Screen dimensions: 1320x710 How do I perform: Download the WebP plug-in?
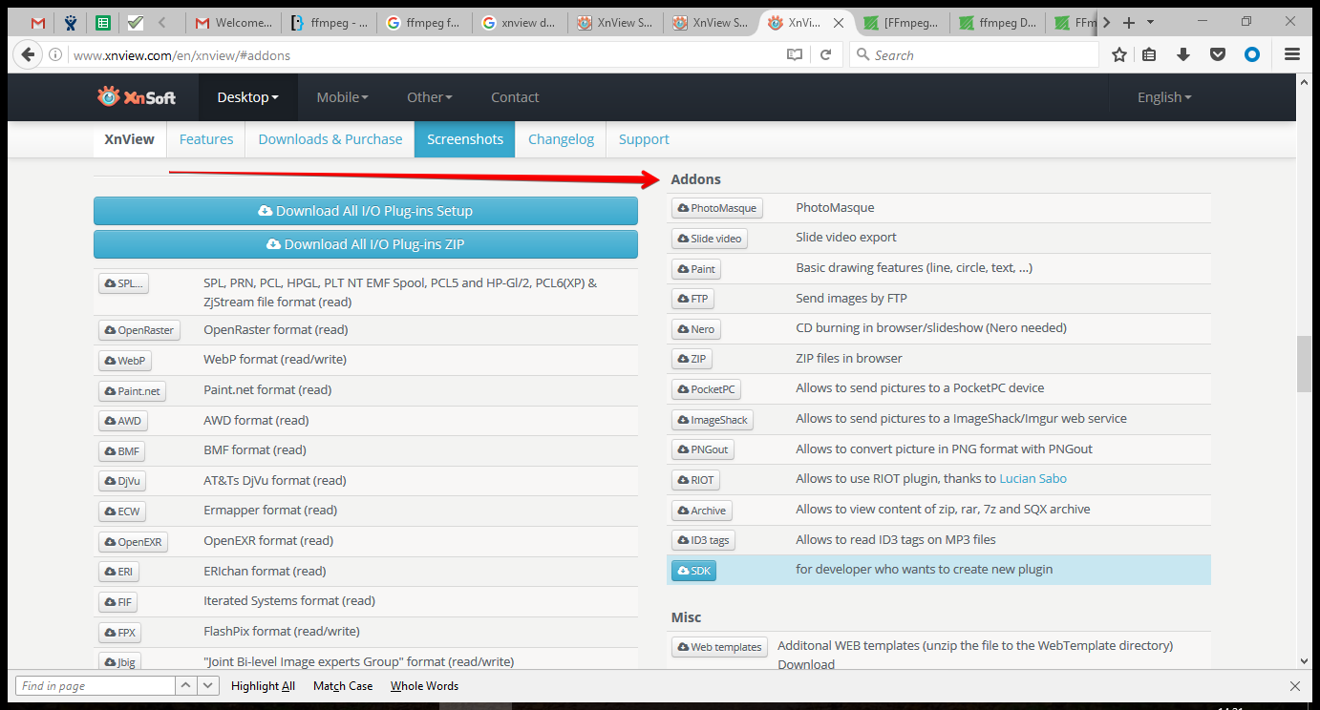tap(124, 361)
